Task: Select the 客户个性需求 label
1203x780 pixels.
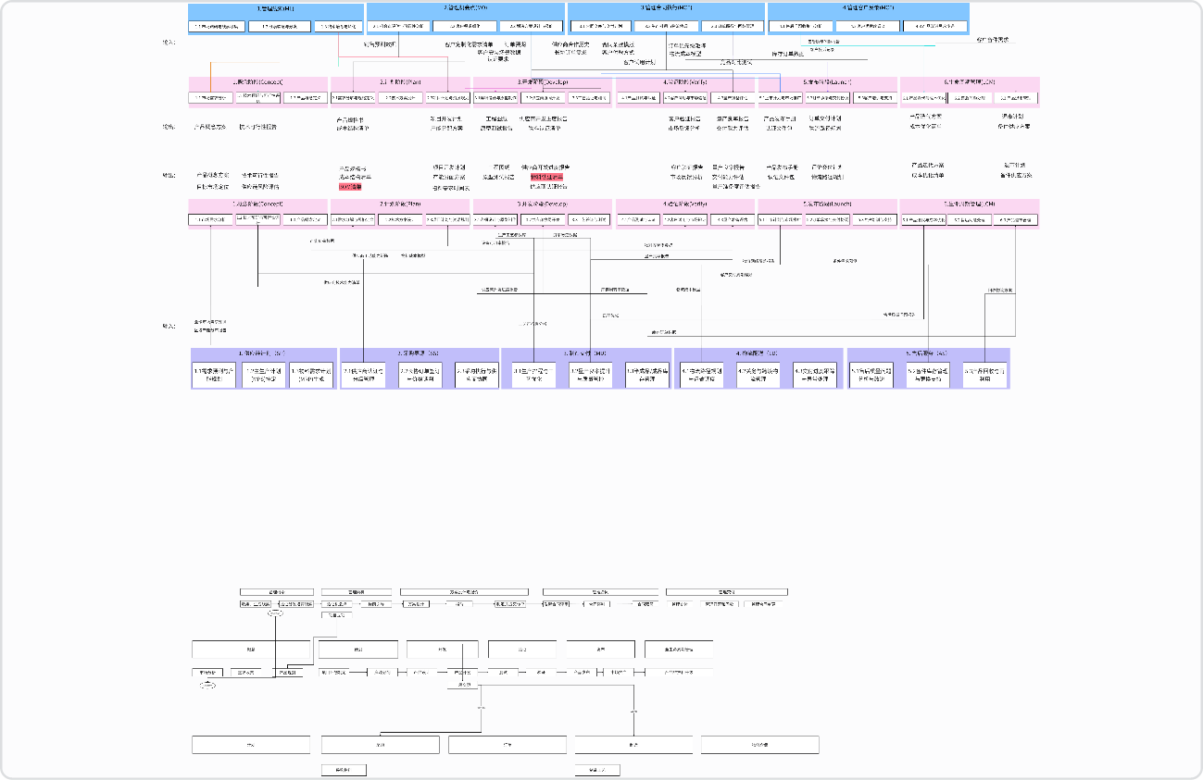Action: pyautogui.click(x=993, y=40)
